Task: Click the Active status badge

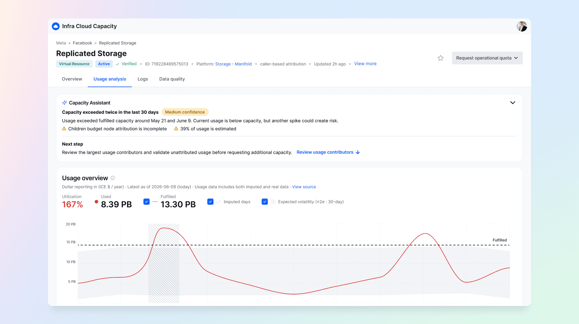Action: click(104, 64)
